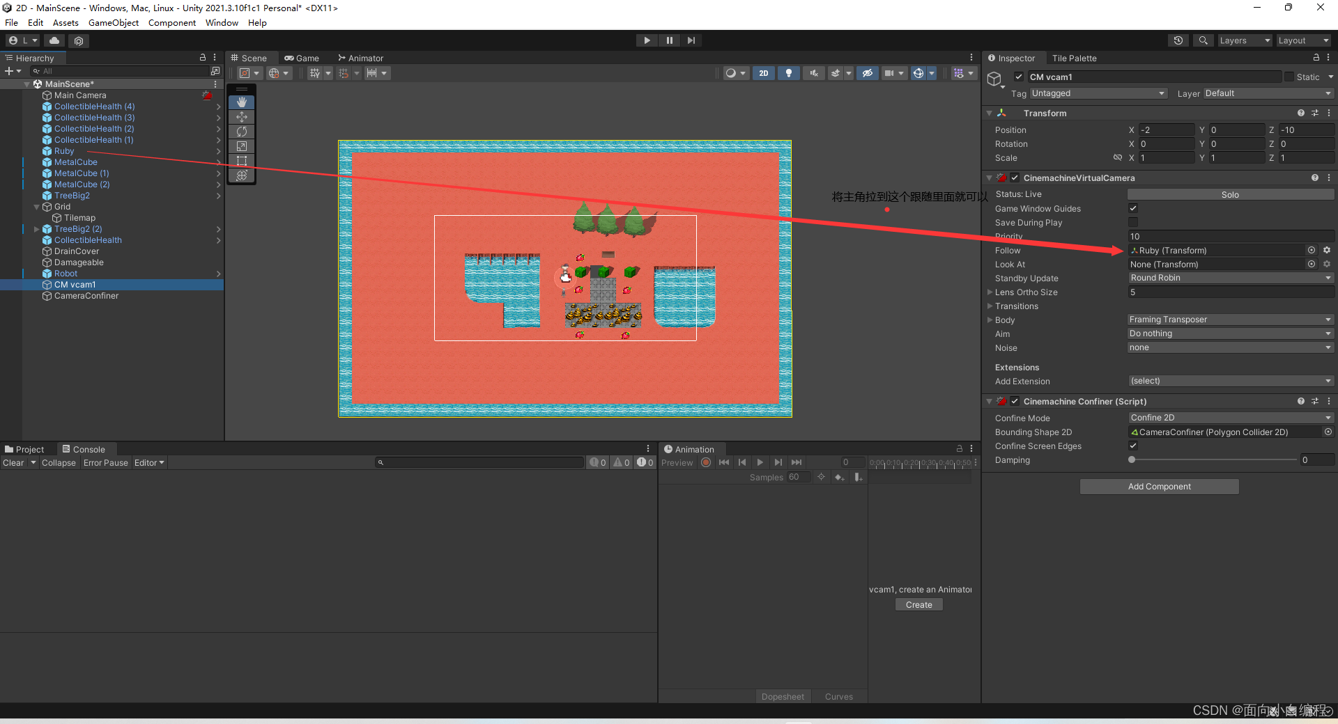Select the Rotate tool in Scene

(x=242, y=132)
